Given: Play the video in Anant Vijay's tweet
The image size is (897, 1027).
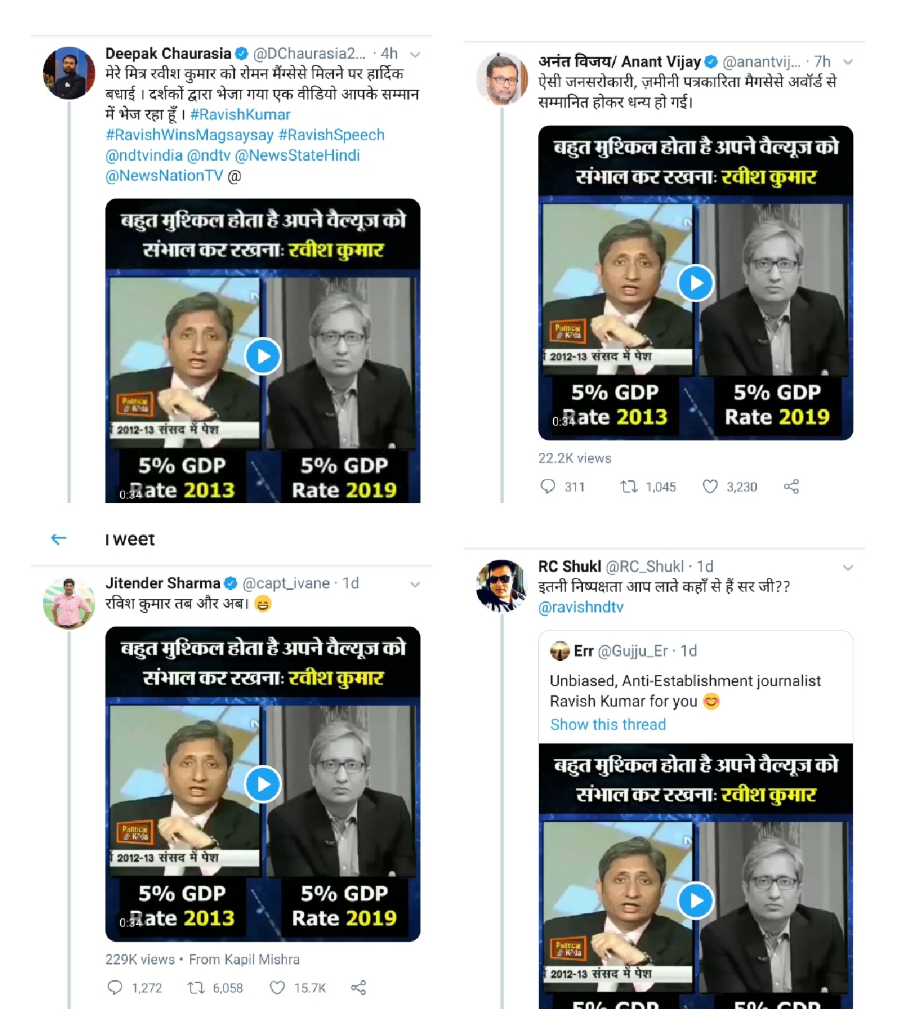Looking at the screenshot, I should coord(696,283).
